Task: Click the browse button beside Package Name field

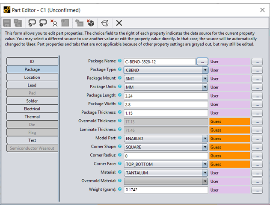Action: (x=202, y=62)
